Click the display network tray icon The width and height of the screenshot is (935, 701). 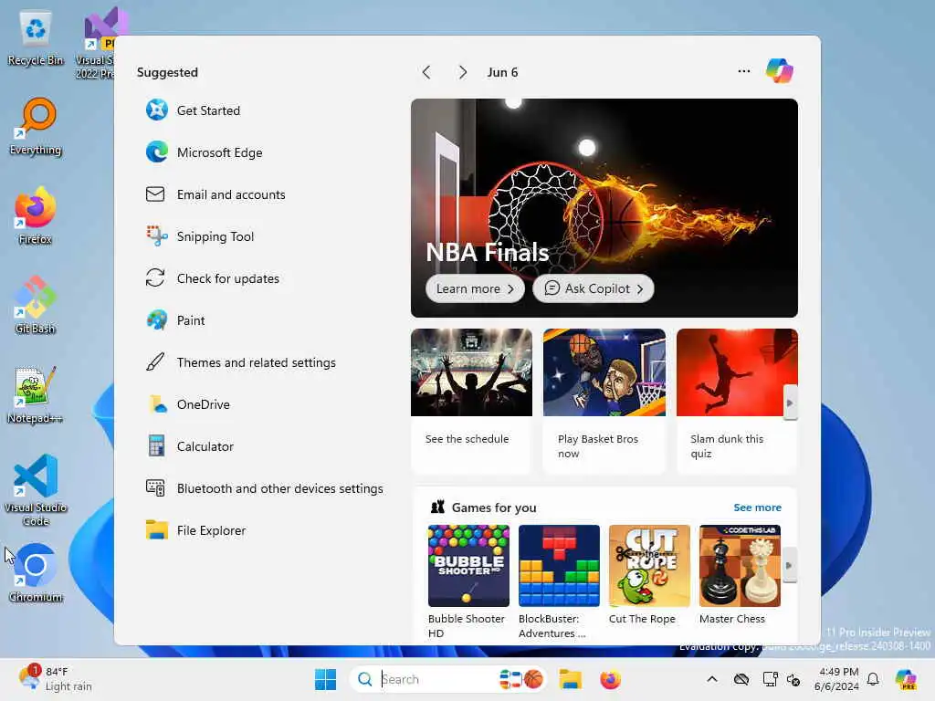click(x=770, y=679)
